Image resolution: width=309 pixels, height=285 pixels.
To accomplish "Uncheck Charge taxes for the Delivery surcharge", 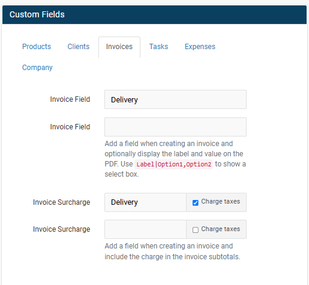I will click(x=196, y=203).
